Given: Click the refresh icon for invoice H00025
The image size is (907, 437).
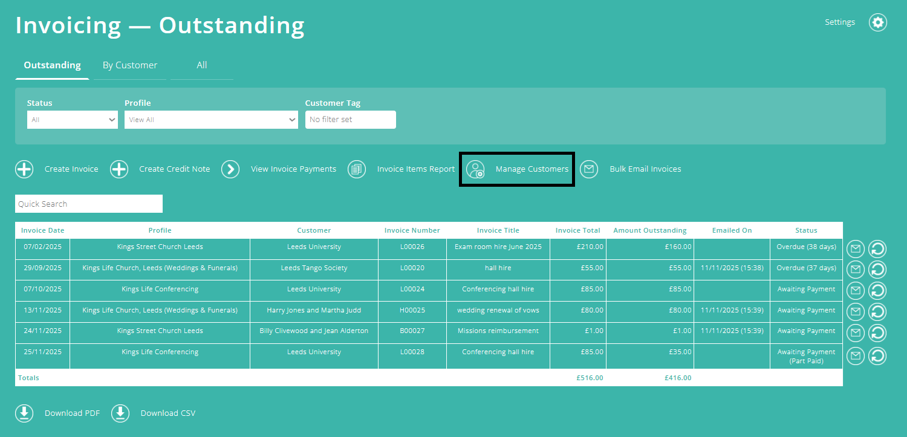Looking at the screenshot, I should (x=877, y=311).
